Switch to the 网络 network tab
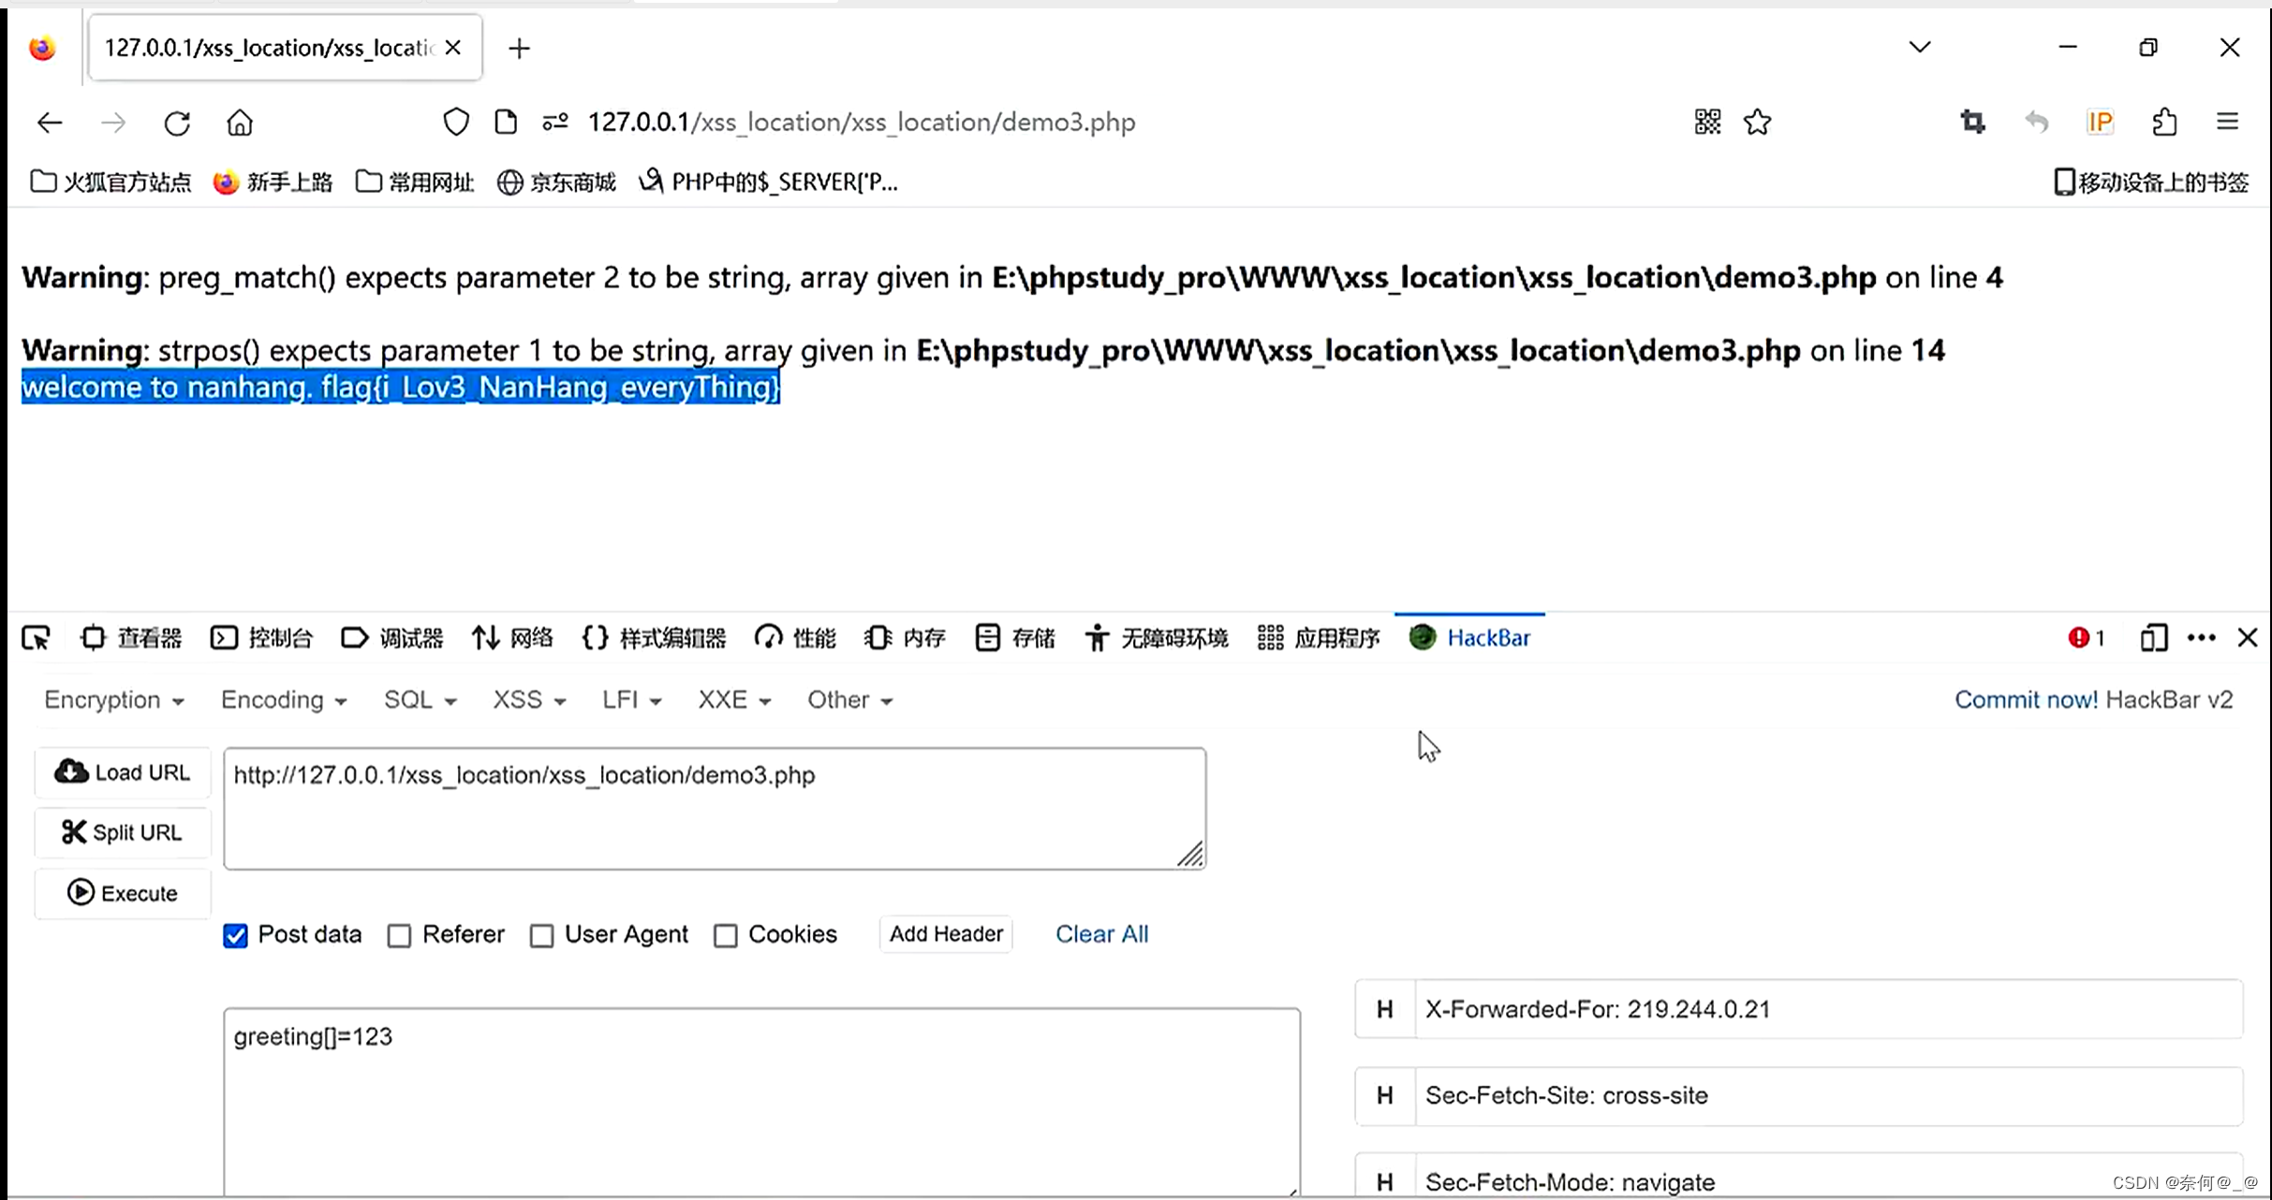This screenshot has height=1200, width=2272. (512, 638)
